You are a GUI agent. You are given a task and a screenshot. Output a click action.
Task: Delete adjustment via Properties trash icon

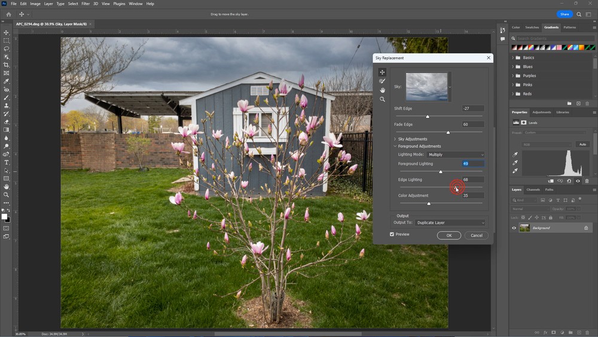(587, 181)
